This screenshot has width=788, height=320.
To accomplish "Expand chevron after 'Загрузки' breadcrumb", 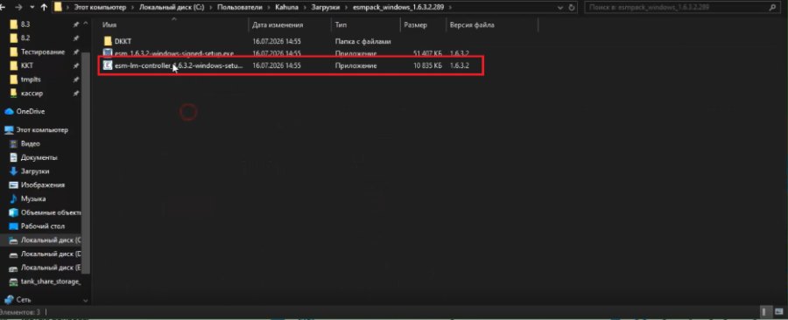I will click(345, 8).
